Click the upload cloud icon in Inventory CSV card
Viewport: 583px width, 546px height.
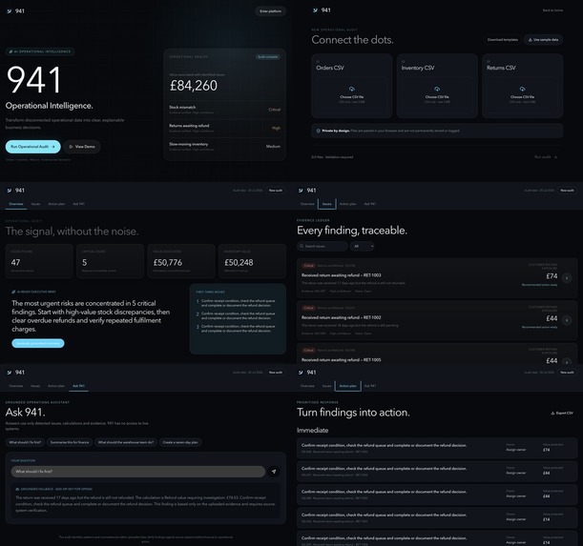(437, 89)
